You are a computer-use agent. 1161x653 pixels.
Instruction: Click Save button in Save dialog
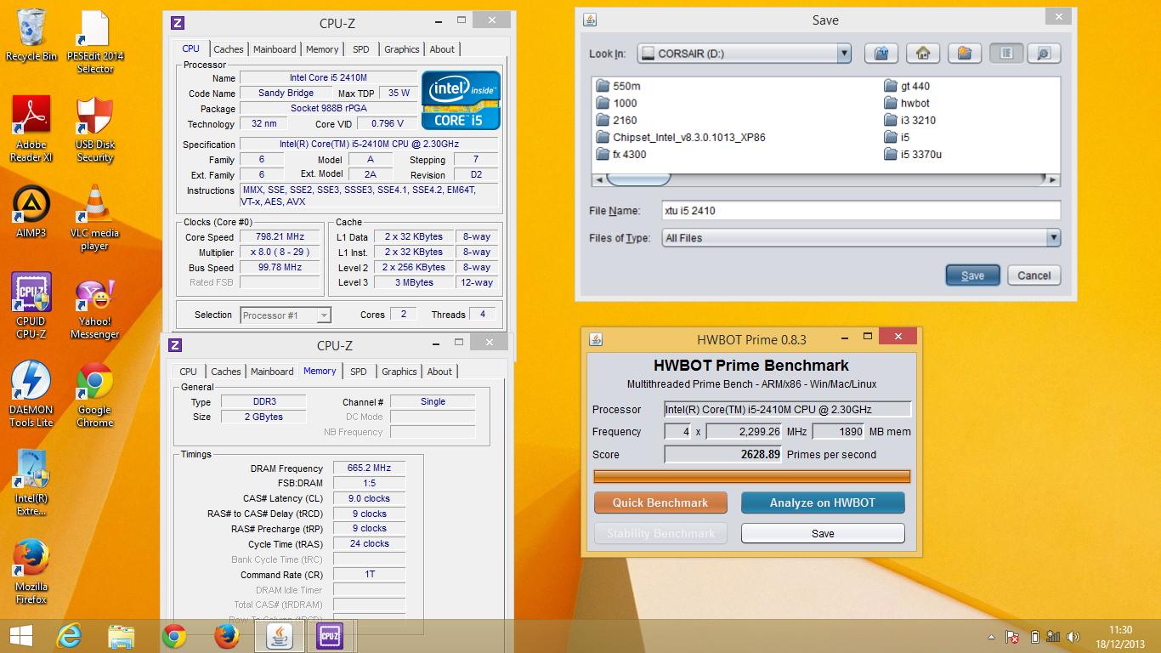[972, 275]
